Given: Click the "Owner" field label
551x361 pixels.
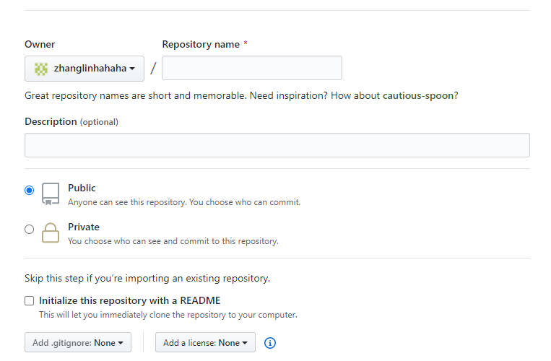Looking at the screenshot, I should pos(40,44).
